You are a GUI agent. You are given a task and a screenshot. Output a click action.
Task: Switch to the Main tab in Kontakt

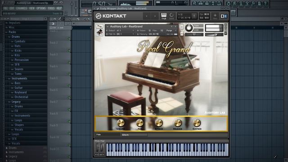click(x=107, y=135)
